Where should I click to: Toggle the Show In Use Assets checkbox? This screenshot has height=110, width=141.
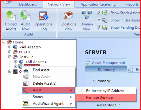pos(99,20)
